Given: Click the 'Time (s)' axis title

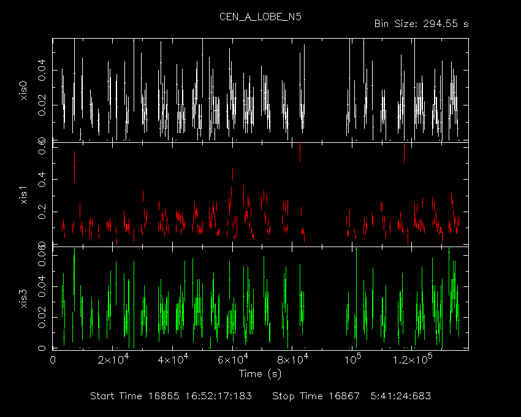Looking at the screenshot, I should (260, 374).
